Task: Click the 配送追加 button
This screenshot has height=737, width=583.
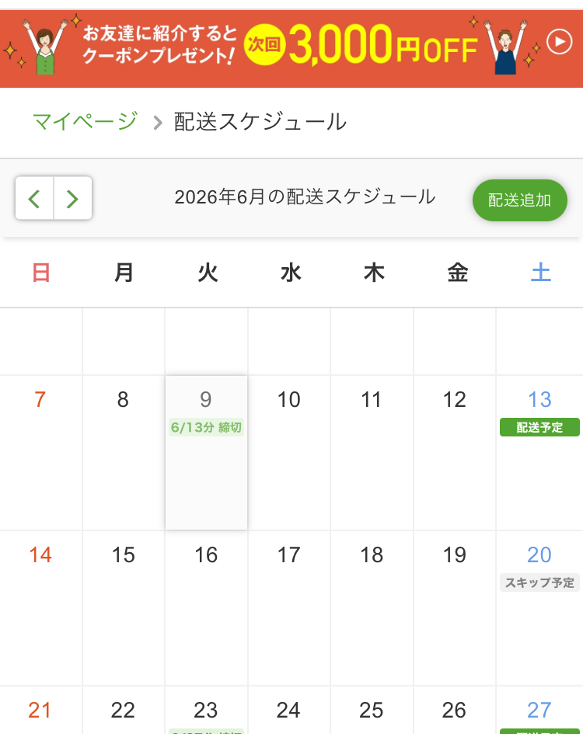Action: (519, 200)
